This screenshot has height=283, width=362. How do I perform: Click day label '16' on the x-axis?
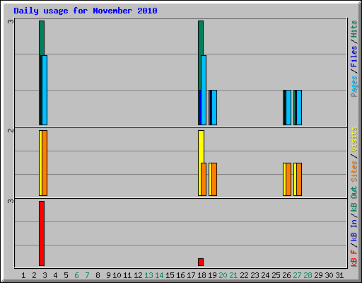(x=180, y=275)
